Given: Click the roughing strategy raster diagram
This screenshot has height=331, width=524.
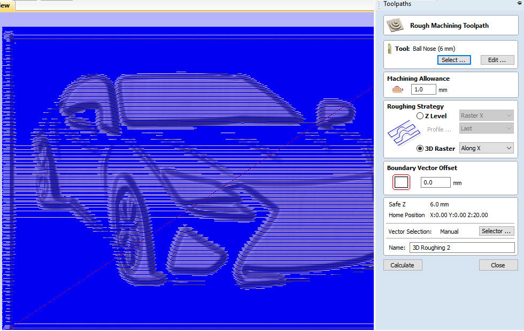Looking at the screenshot, I should click(x=404, y=133).
